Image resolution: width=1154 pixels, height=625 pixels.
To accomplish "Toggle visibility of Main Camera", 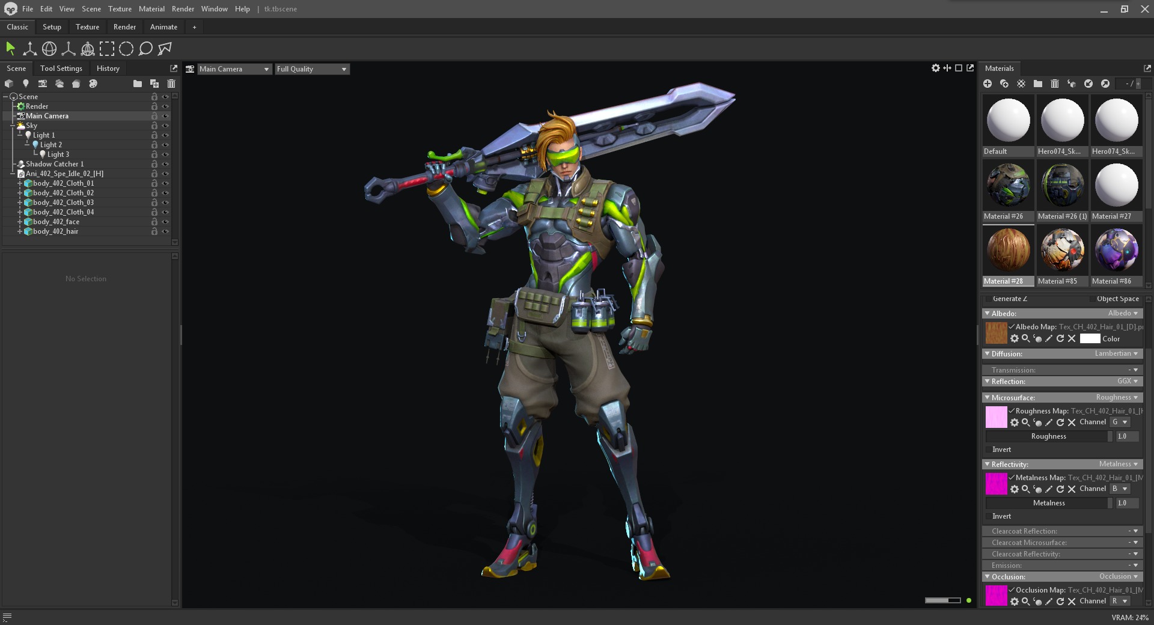I will point(165,116).
